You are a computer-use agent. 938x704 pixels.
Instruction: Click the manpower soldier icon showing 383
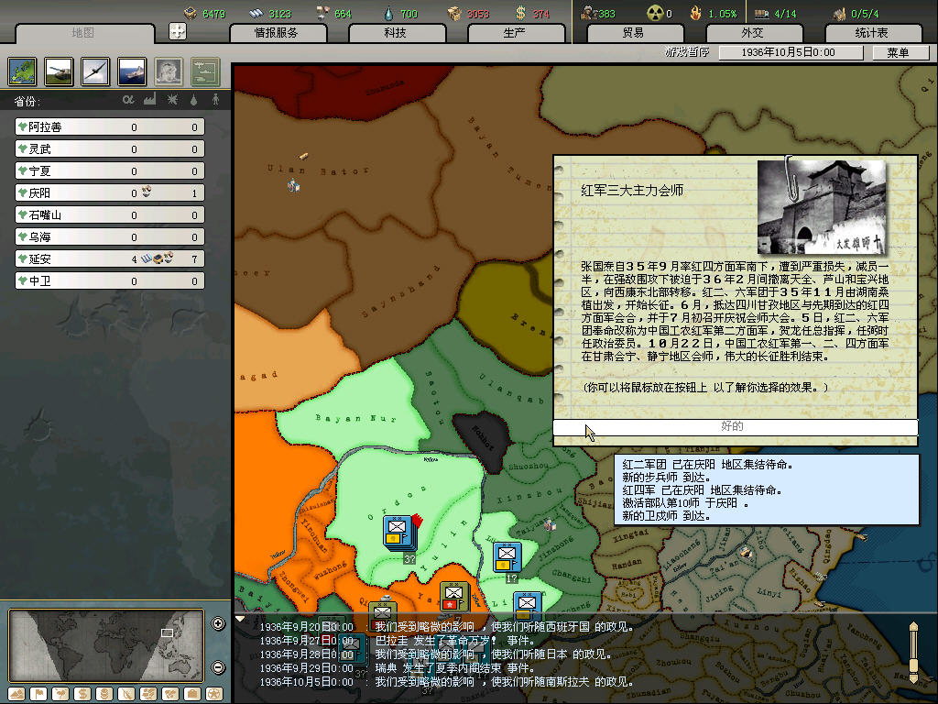(588, 13)
